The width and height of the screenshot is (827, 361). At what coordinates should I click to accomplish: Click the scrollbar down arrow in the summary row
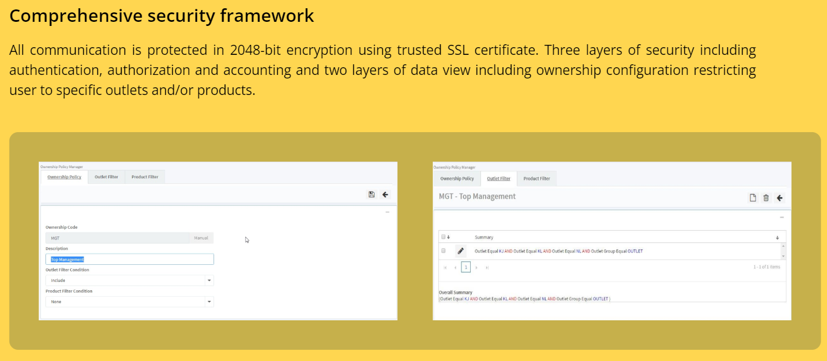[x=783, y=257]
